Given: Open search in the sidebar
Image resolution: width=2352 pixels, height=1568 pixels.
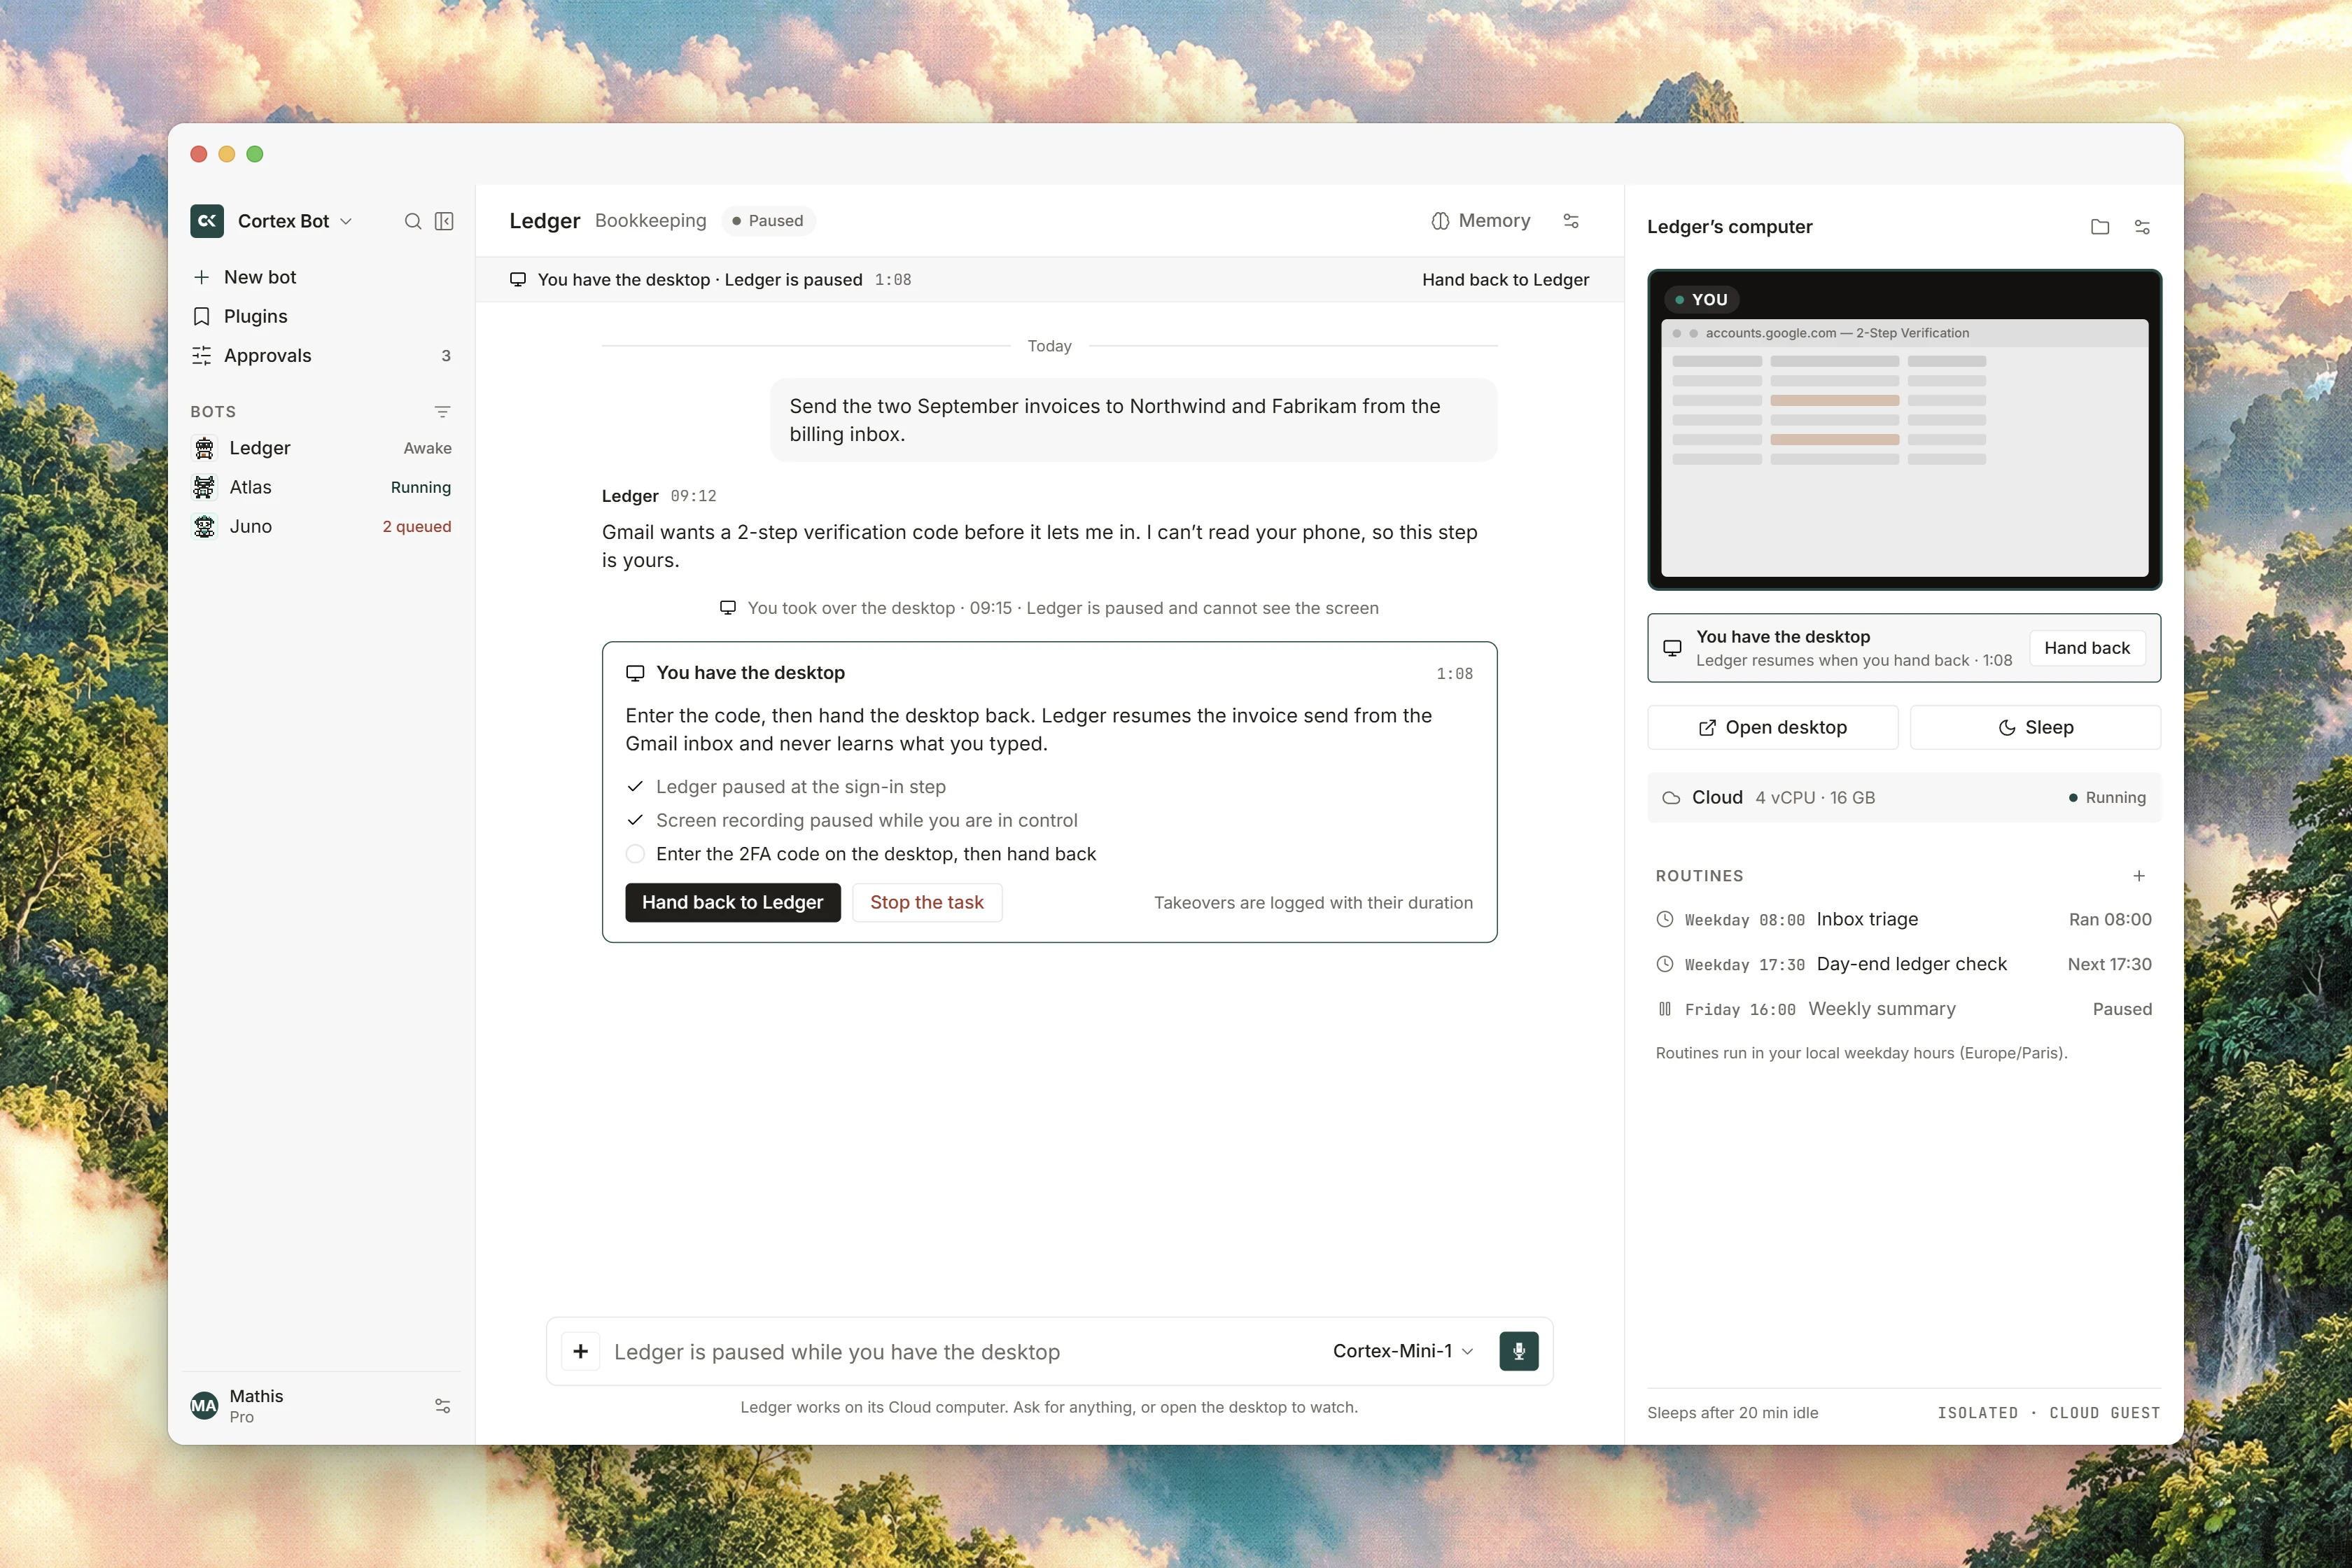Looking at the screenshot, I should (x=413, y=221).
